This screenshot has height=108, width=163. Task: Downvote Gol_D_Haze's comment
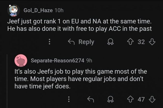click(152, 42)
